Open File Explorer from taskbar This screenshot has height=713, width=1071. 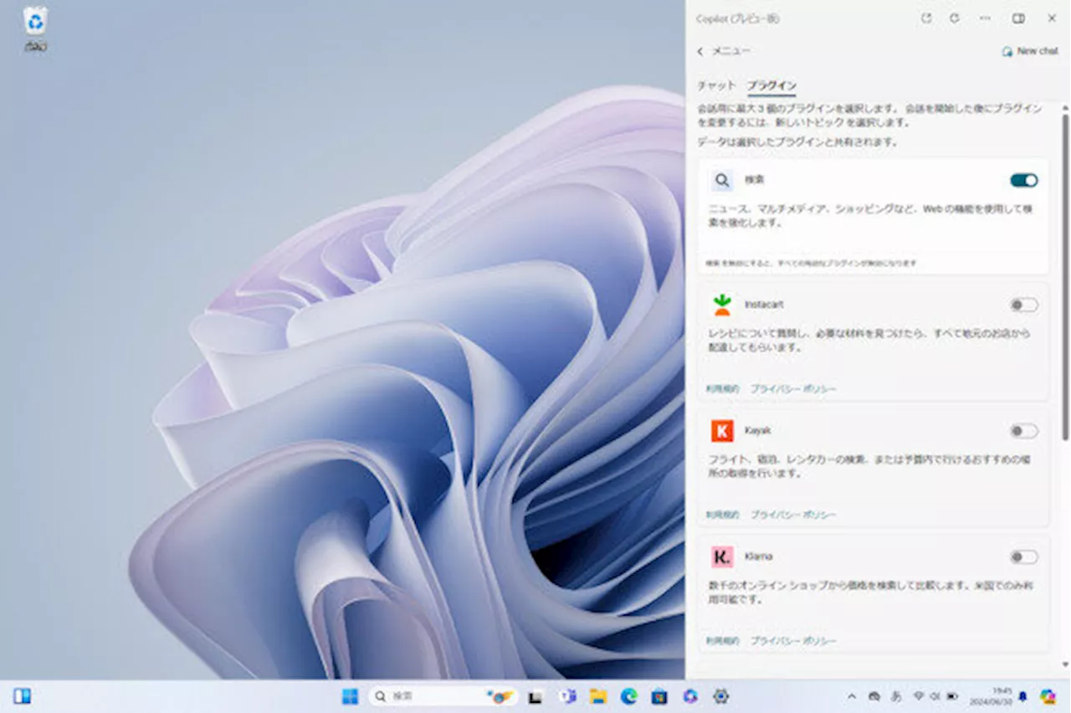pos(598,696)
